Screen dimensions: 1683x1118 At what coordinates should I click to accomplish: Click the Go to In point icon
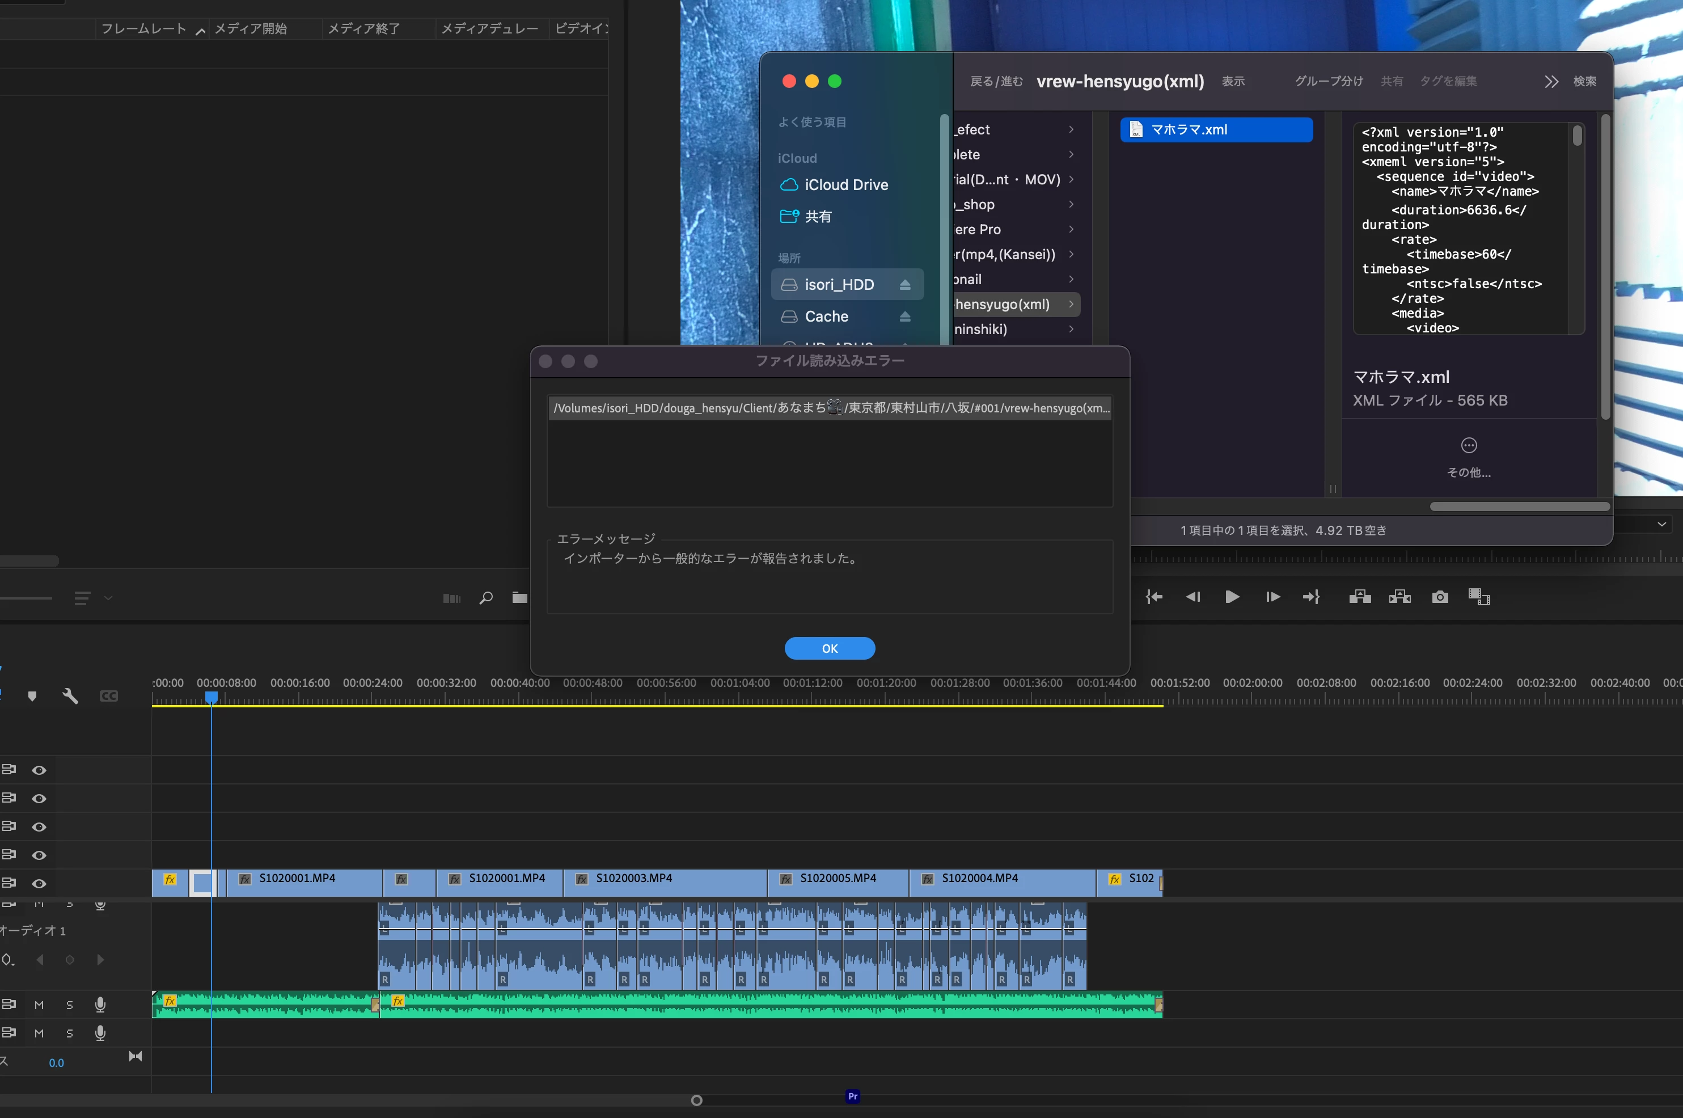pyautogui.click(x=1153, y=597)
